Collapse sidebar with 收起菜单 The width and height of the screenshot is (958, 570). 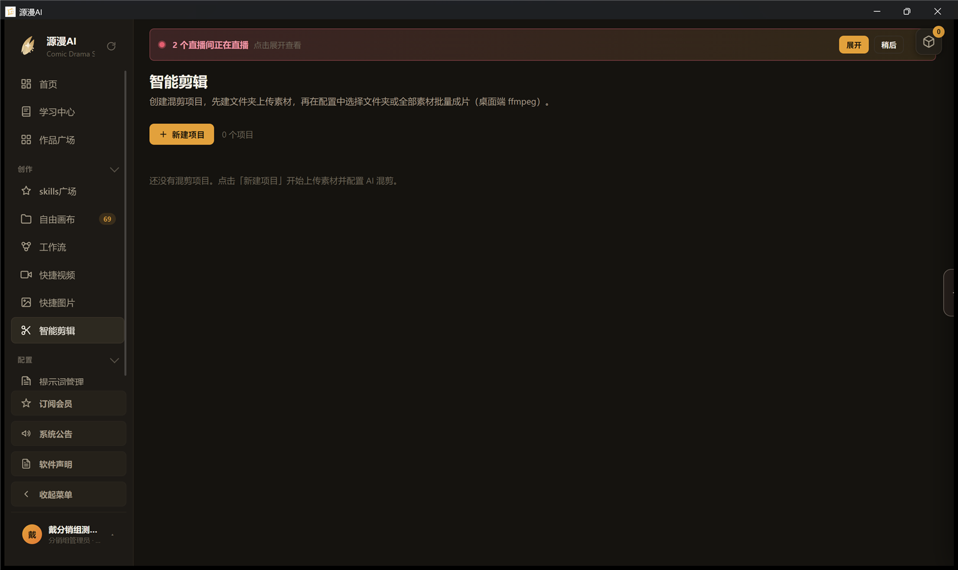[69, 495]
